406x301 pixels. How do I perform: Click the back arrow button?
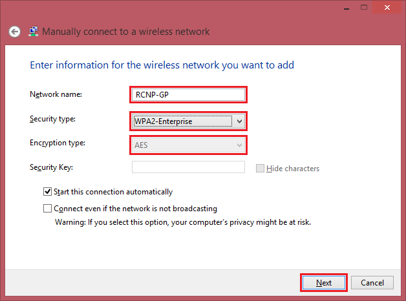click(x=14, y=32)
